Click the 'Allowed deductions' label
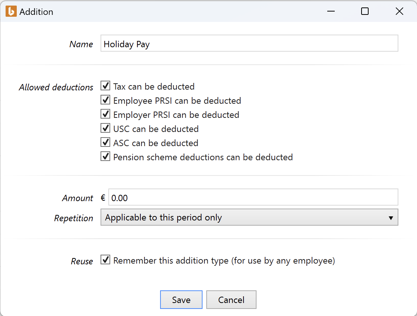 pyautogui.click(x=56, y=87)
